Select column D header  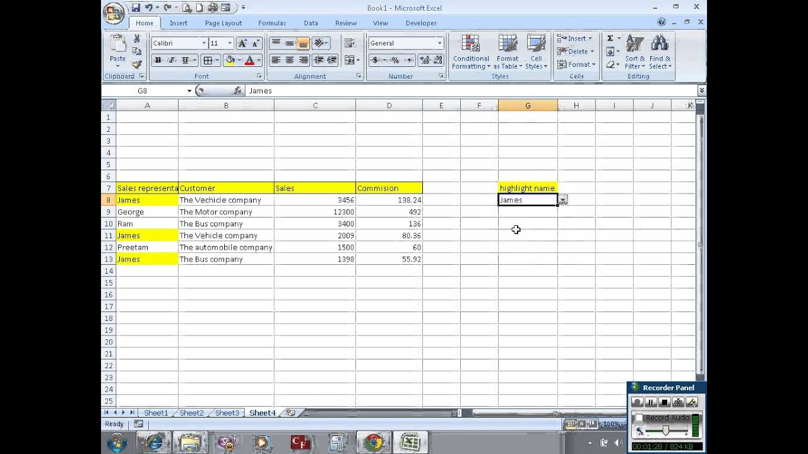pyautogui.click(x=389, y=105)
